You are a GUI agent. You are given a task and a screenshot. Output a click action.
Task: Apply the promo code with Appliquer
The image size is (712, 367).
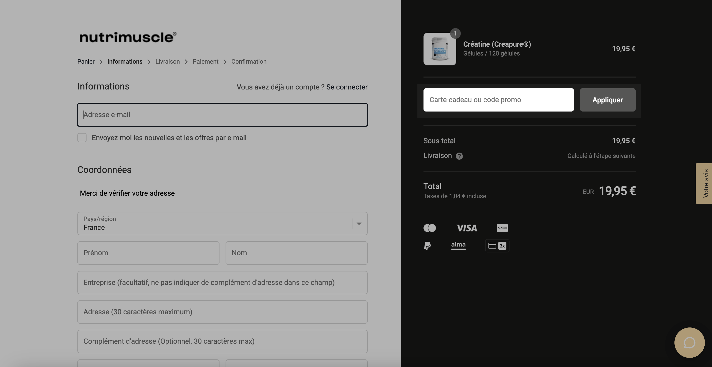(607, 100)
